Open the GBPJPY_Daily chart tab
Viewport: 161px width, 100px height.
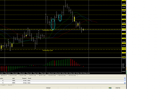point(42,75)
